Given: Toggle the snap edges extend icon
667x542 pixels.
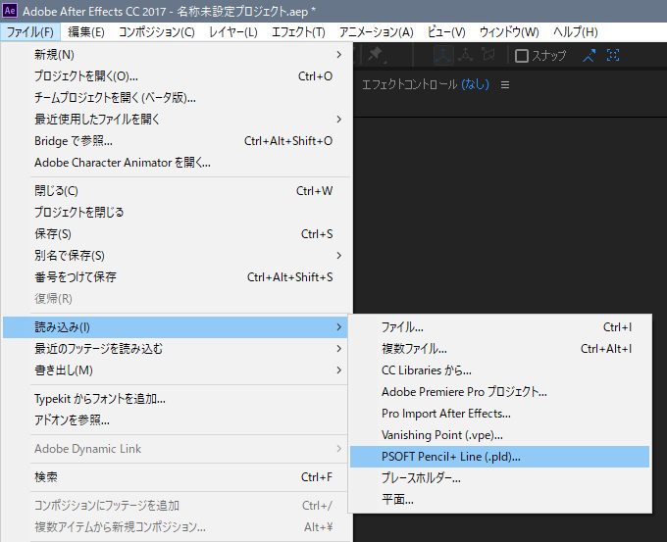Looking at the screenshot, I should coord(590,56).
